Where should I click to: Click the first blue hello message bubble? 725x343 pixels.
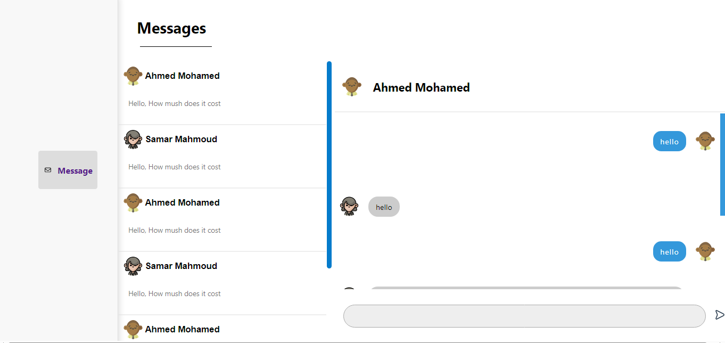(669, 141)
